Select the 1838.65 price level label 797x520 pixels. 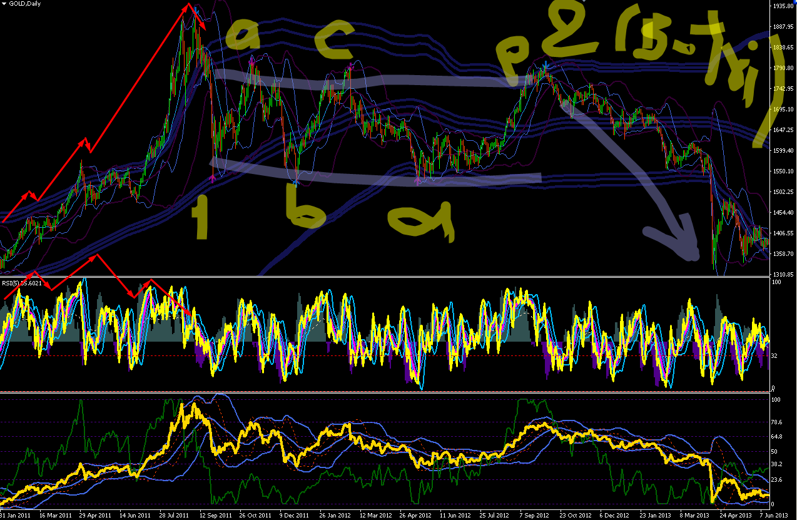pos(782,48)
